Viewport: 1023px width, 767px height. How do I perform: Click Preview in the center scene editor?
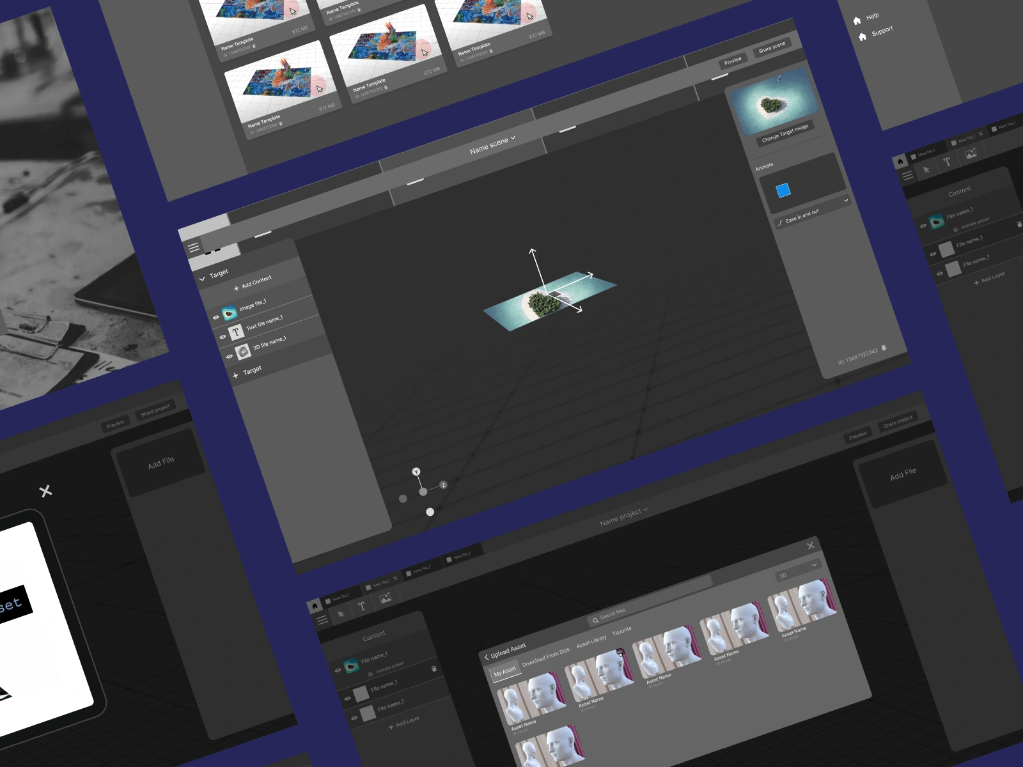click(x=733, y=61)
